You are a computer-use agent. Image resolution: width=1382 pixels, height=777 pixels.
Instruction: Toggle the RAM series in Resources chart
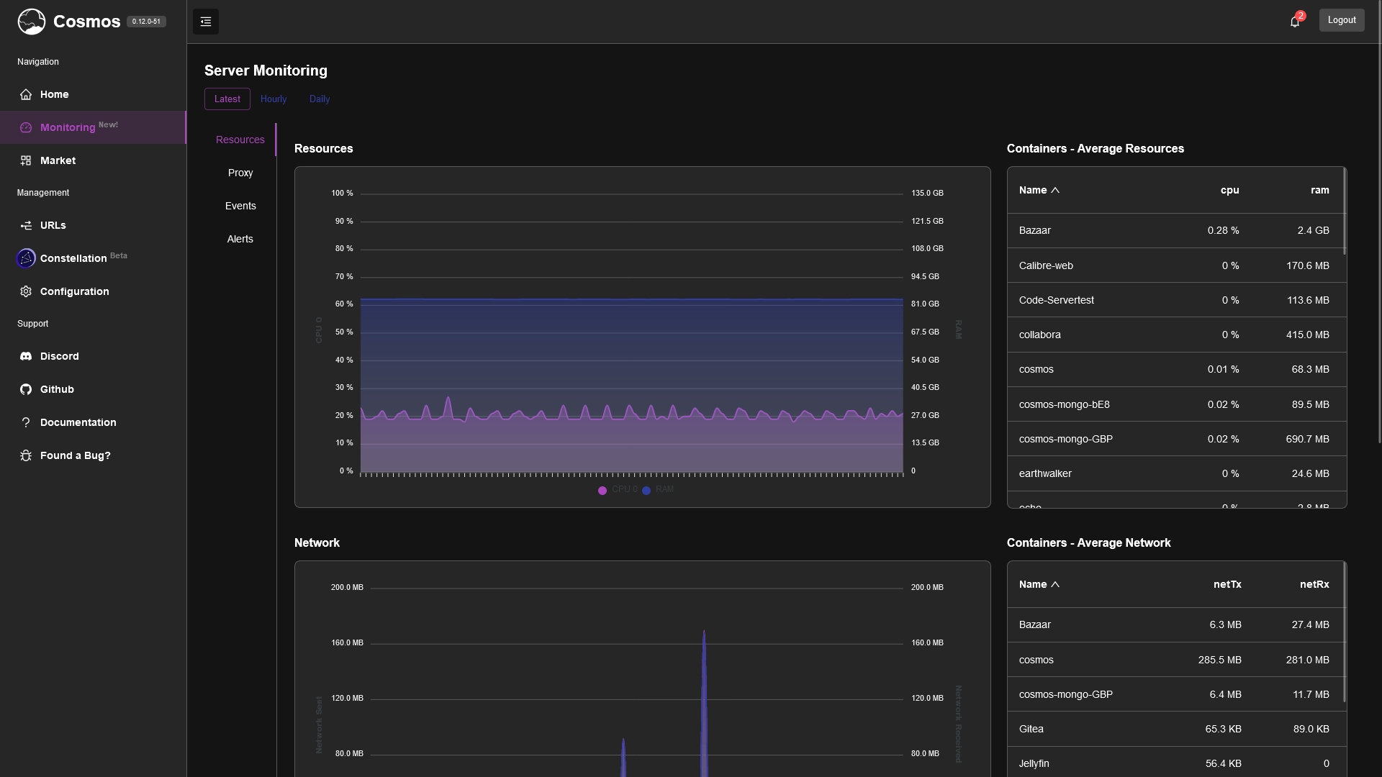pos(659,490)
